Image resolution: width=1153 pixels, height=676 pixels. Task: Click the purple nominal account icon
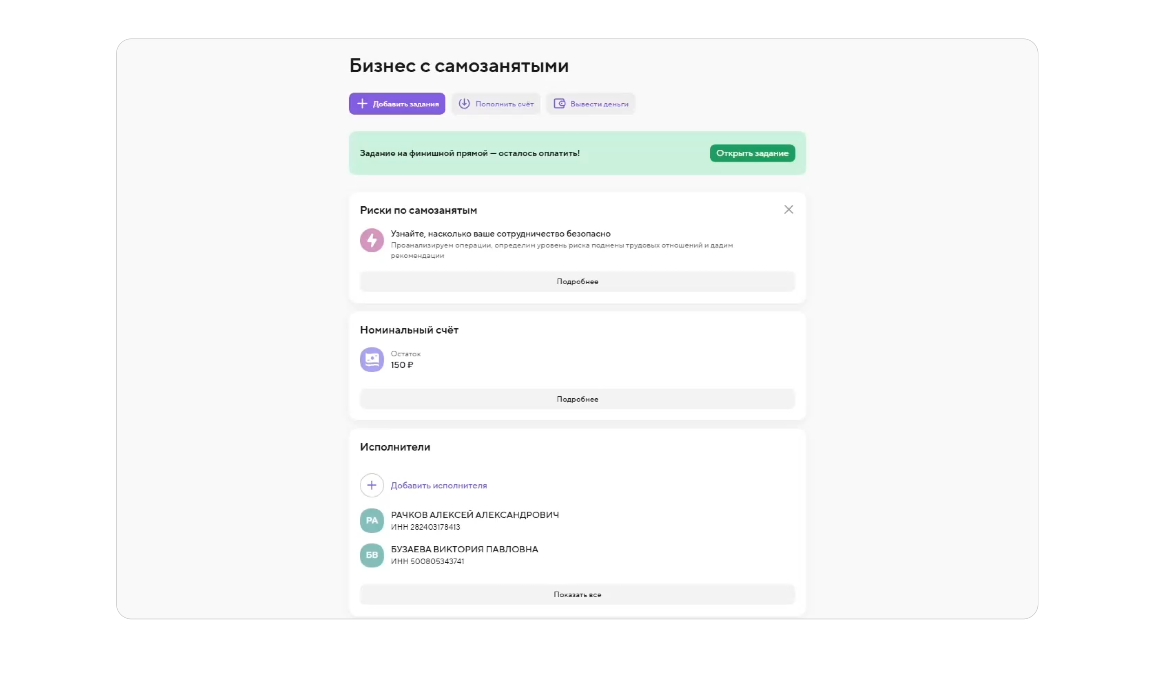tap(372, 360)
